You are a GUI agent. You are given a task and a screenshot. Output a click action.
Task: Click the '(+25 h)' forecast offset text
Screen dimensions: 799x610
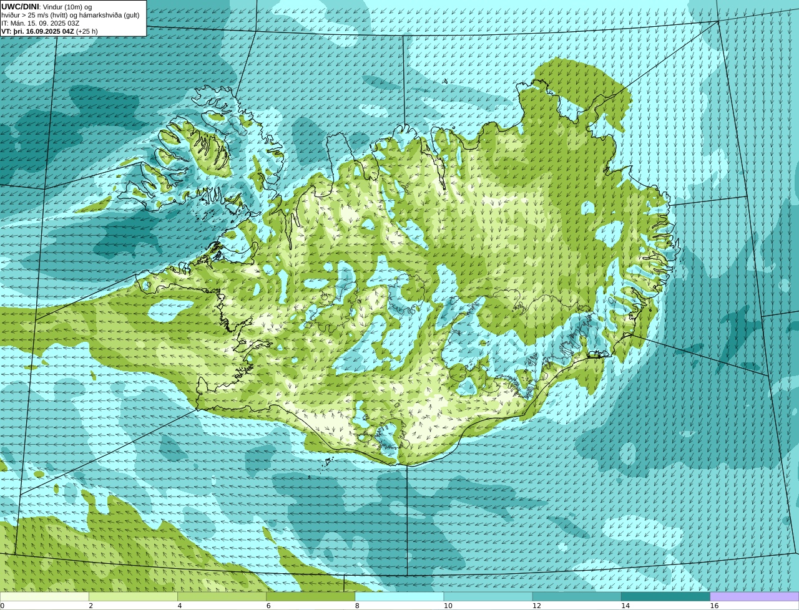pyautogui.click(x=87, y=31)
